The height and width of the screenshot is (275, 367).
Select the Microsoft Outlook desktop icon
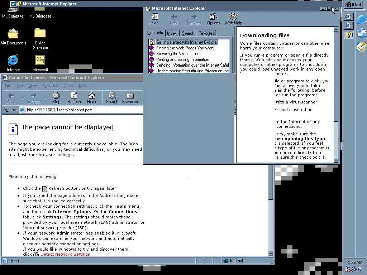coord(40,63)
